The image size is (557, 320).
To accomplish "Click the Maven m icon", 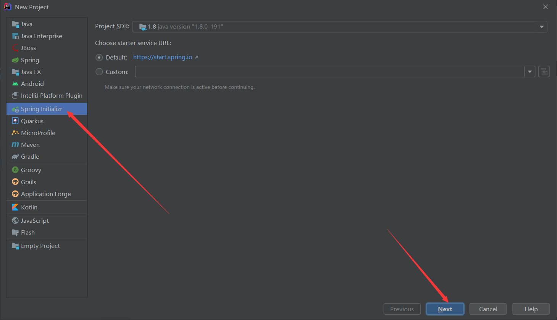I will (x=15, y=145).
